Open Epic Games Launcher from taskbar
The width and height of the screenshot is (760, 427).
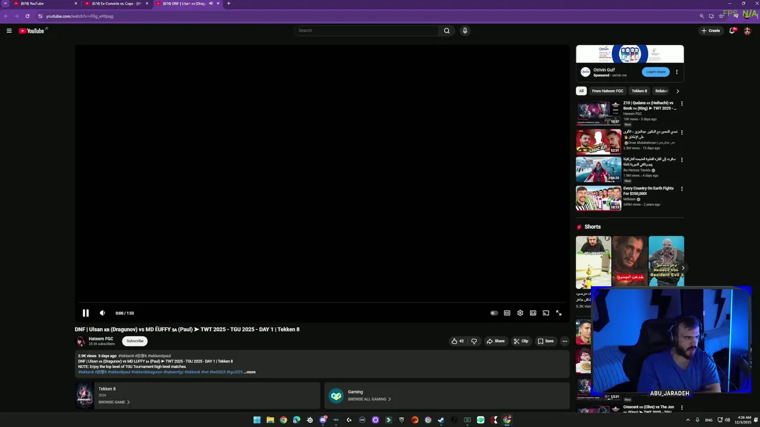(x=402, y=420)
